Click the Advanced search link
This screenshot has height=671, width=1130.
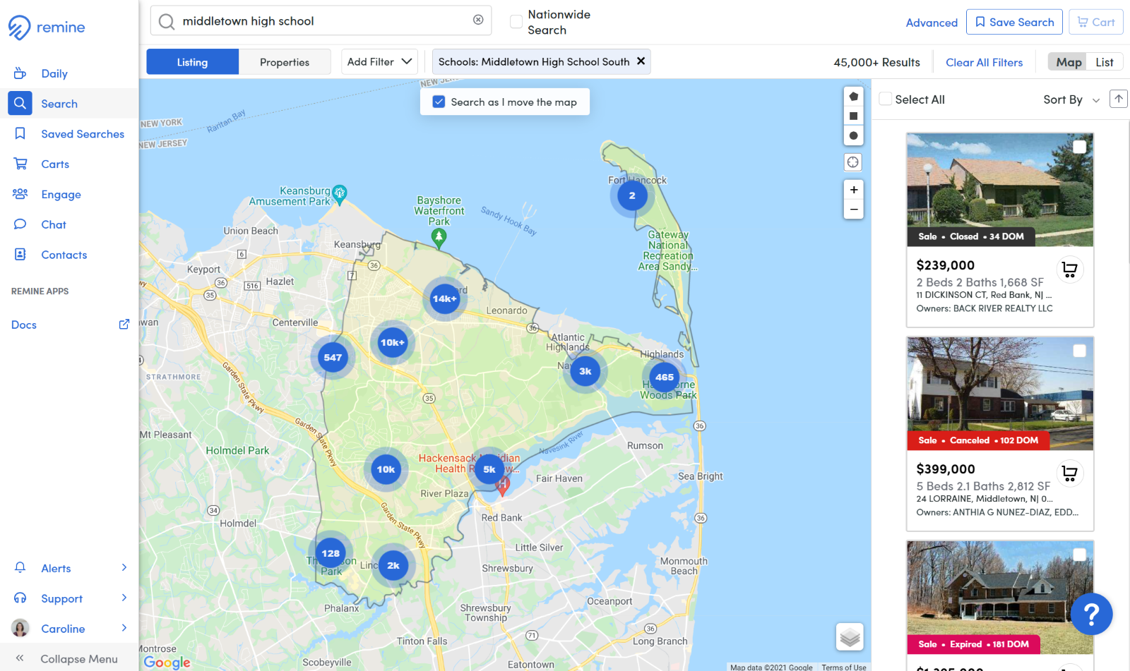(x=932, y=23)
